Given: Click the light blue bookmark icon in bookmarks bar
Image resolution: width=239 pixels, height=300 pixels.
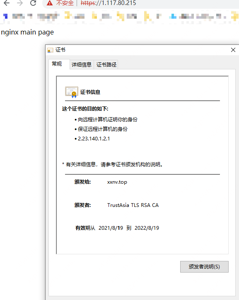Looking at the screenshot, I should (173, 16).
